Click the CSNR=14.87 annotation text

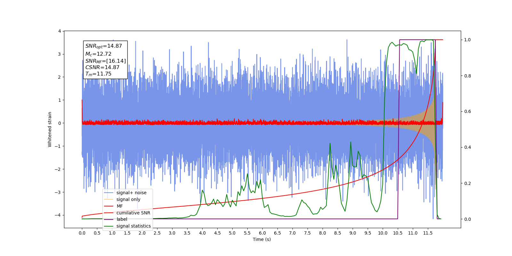102,68
